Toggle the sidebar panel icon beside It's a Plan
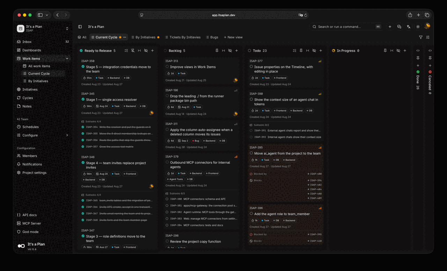 click(x=80, y=27)
